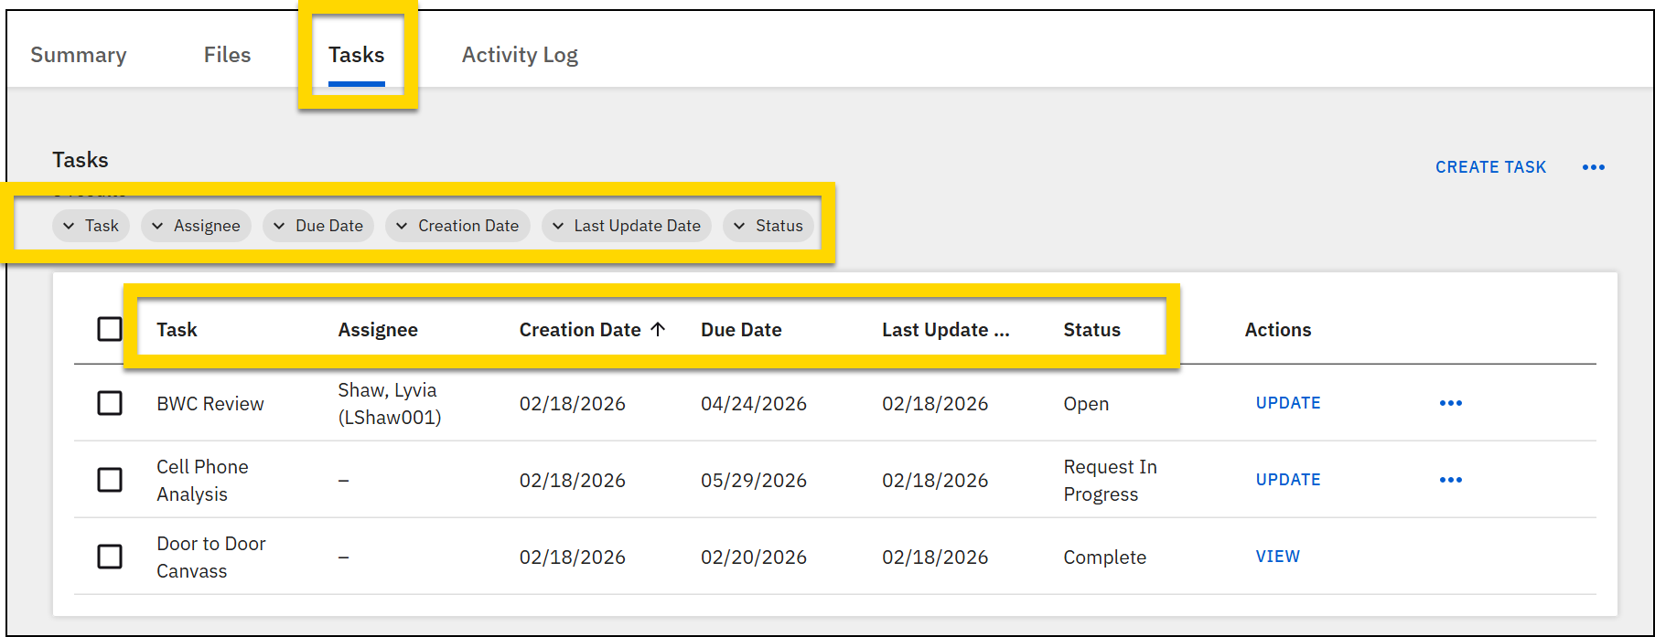
Task: Click the Request In Progress status cell
Action: [x=1110, y=481]
